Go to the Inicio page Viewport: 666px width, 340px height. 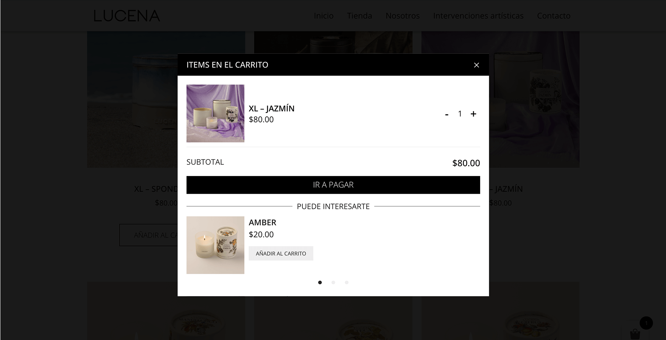pyautogui.click(x=324, y=16)
